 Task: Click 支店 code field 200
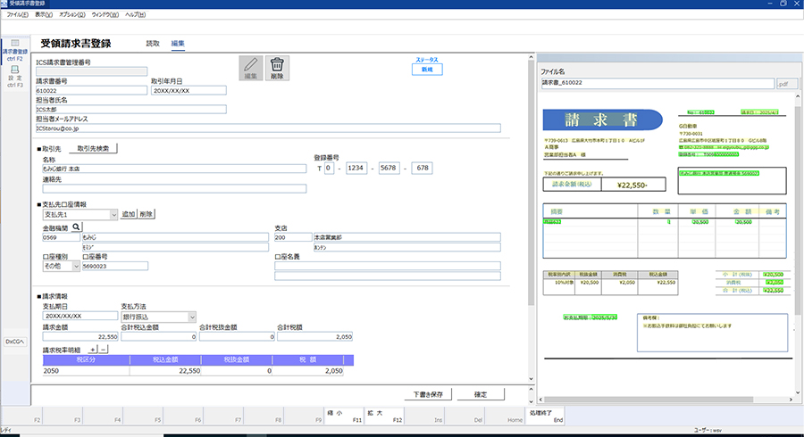click(x=293, y=237)
